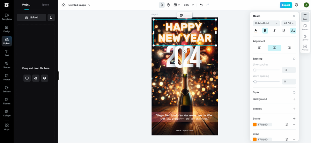Toggle the letter case Aa button
The image size is (311, 143).
tap(293, 31)
